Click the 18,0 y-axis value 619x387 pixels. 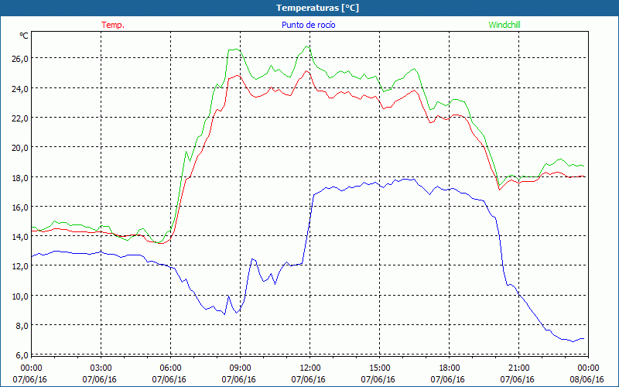coord(20,178)
